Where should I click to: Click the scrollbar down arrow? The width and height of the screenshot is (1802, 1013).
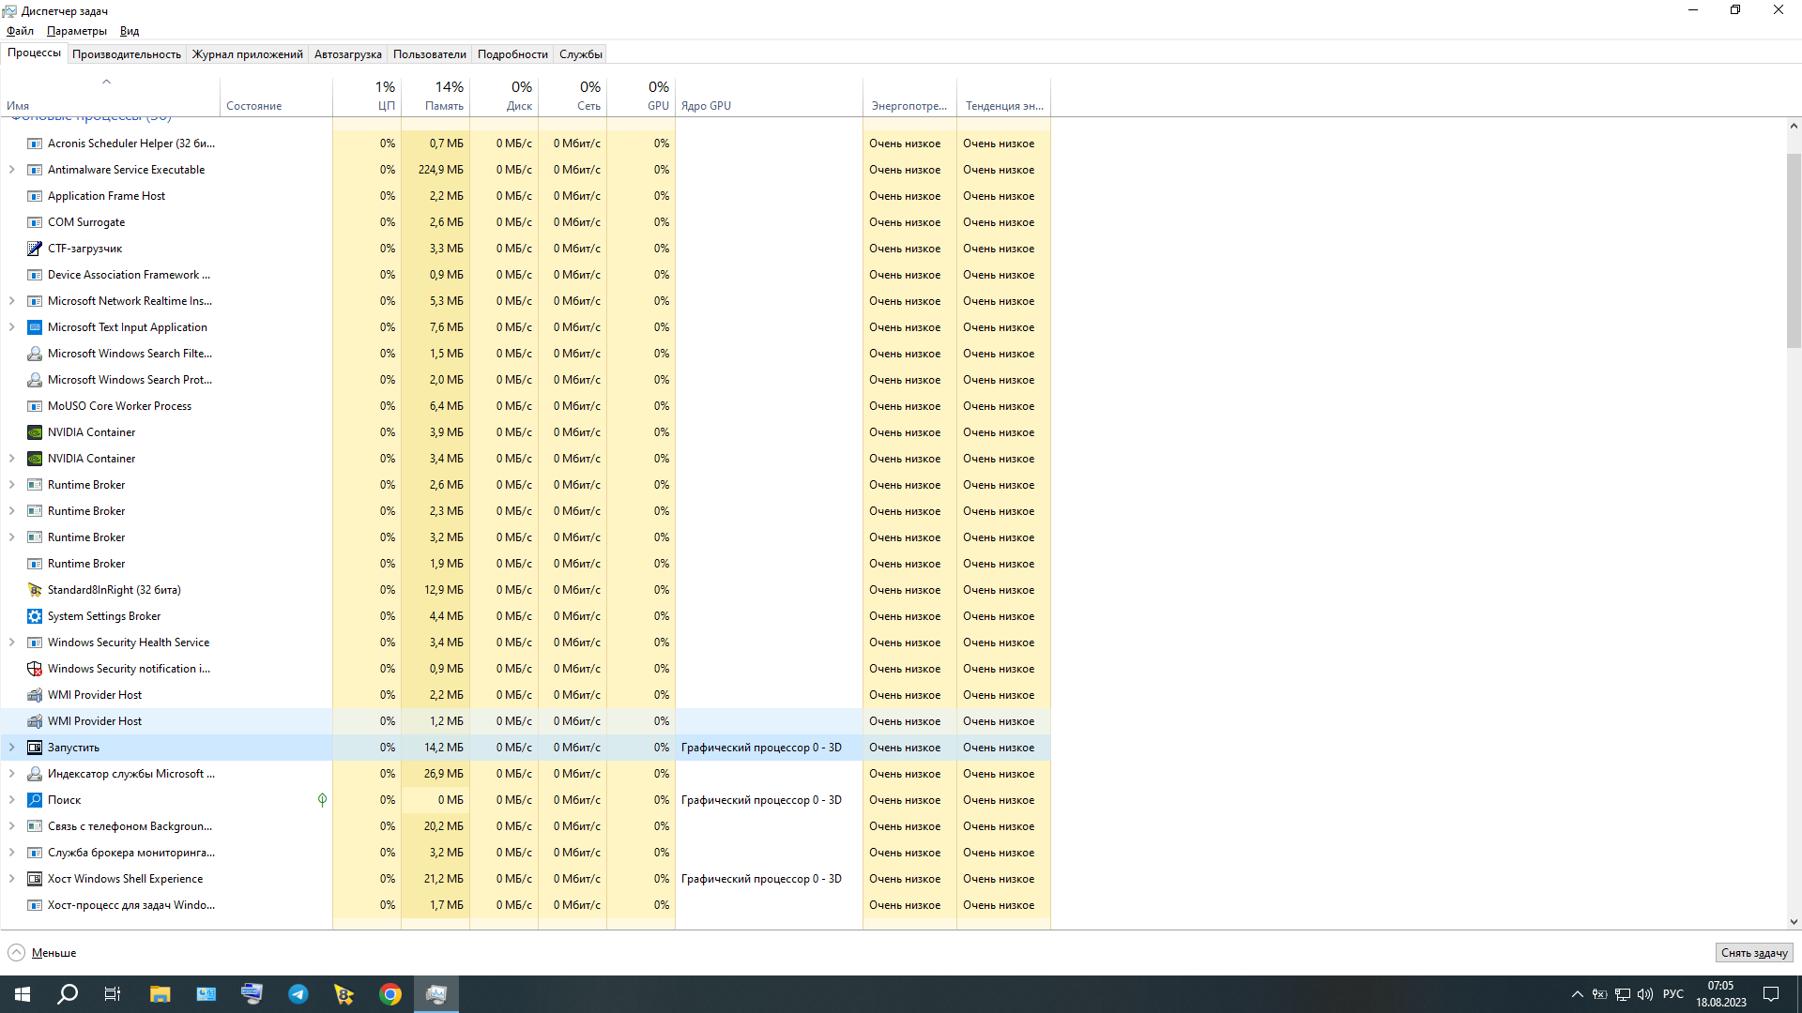1794,922
